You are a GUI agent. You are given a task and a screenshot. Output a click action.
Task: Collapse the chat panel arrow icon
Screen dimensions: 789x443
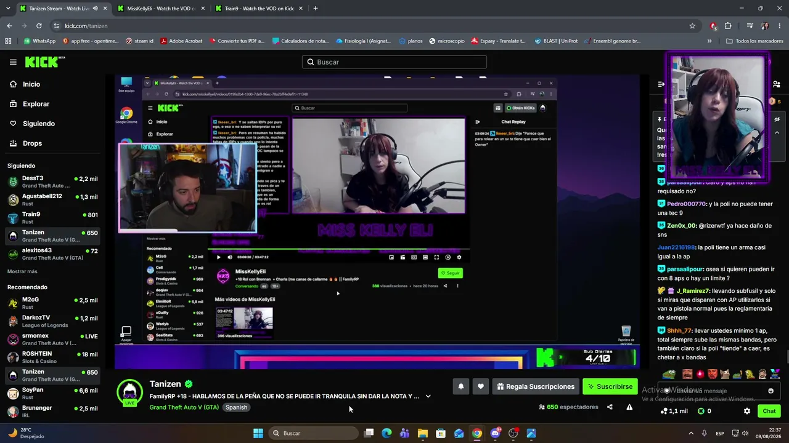point(661,84)
